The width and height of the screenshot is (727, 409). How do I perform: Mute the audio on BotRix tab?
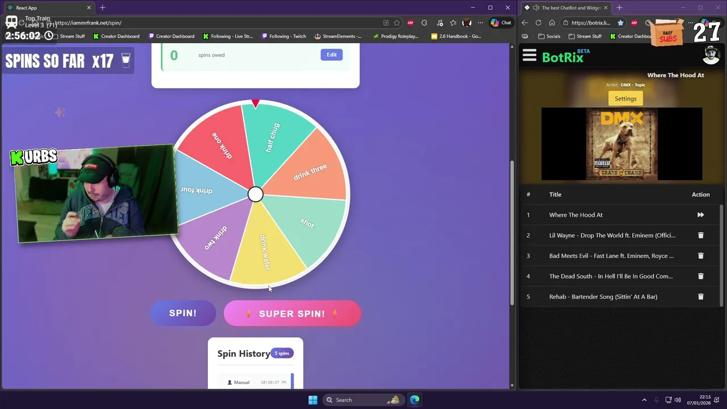pyautogui.click(x=536, y=8)
